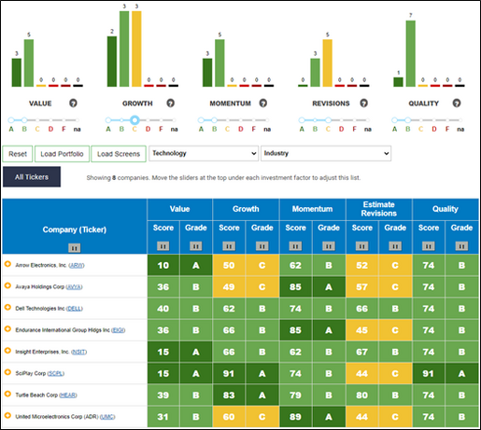Open the help icon beside GROWTH
Viewport: 481px width, 430px height.
click(170, 103)
